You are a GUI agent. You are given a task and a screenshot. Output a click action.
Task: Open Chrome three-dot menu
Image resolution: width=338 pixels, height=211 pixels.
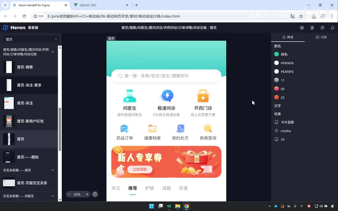332,16
